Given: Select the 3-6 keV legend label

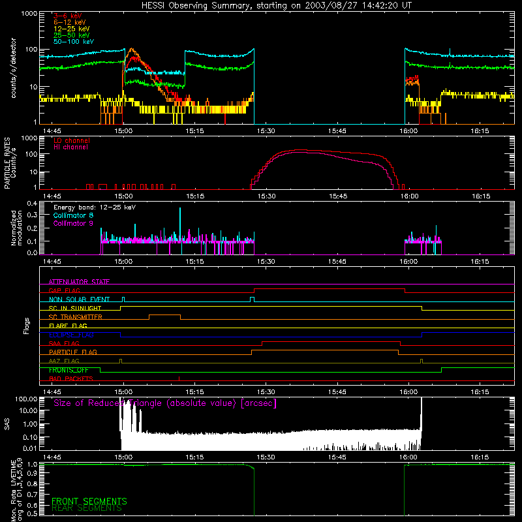Looking at the screenshot, I should (68, 16).
